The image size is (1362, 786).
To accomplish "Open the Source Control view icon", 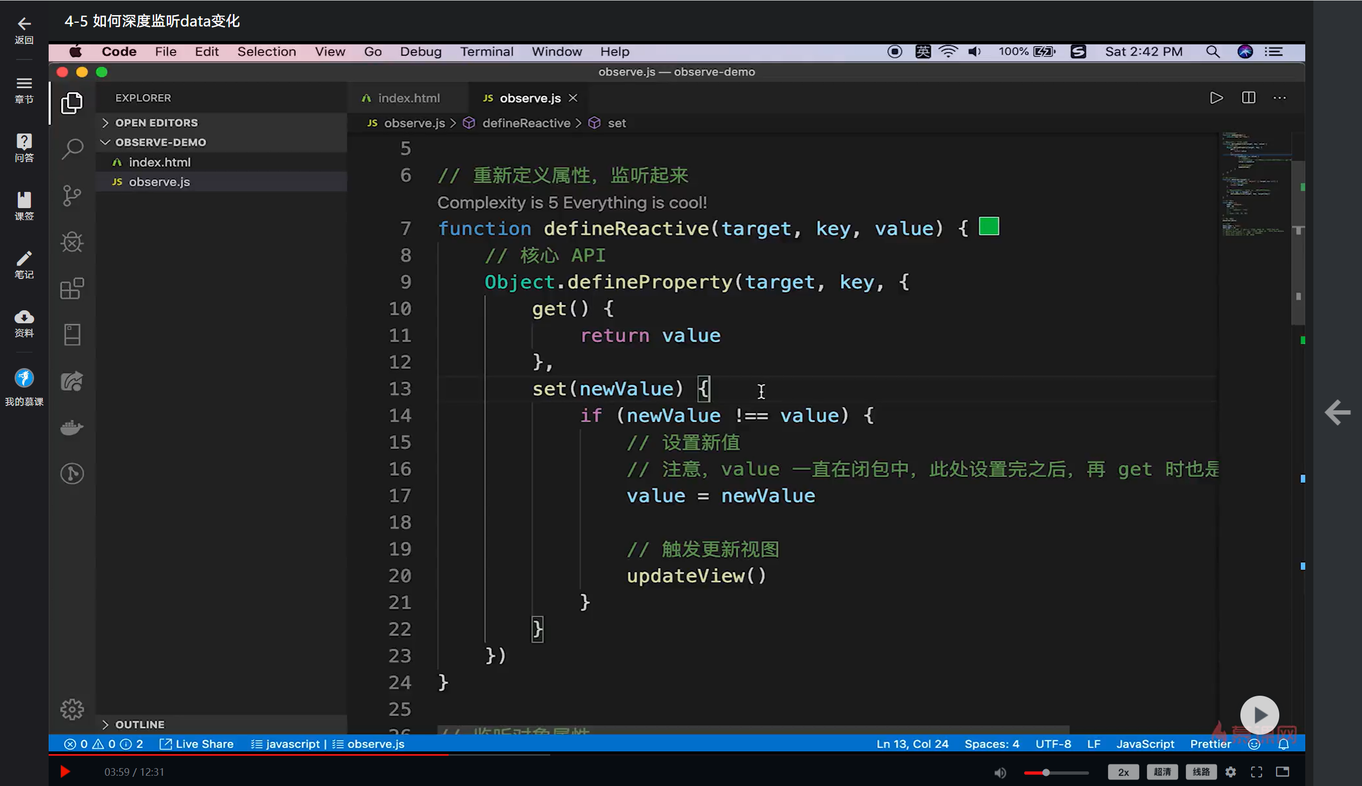I will [x=72, y=196].
